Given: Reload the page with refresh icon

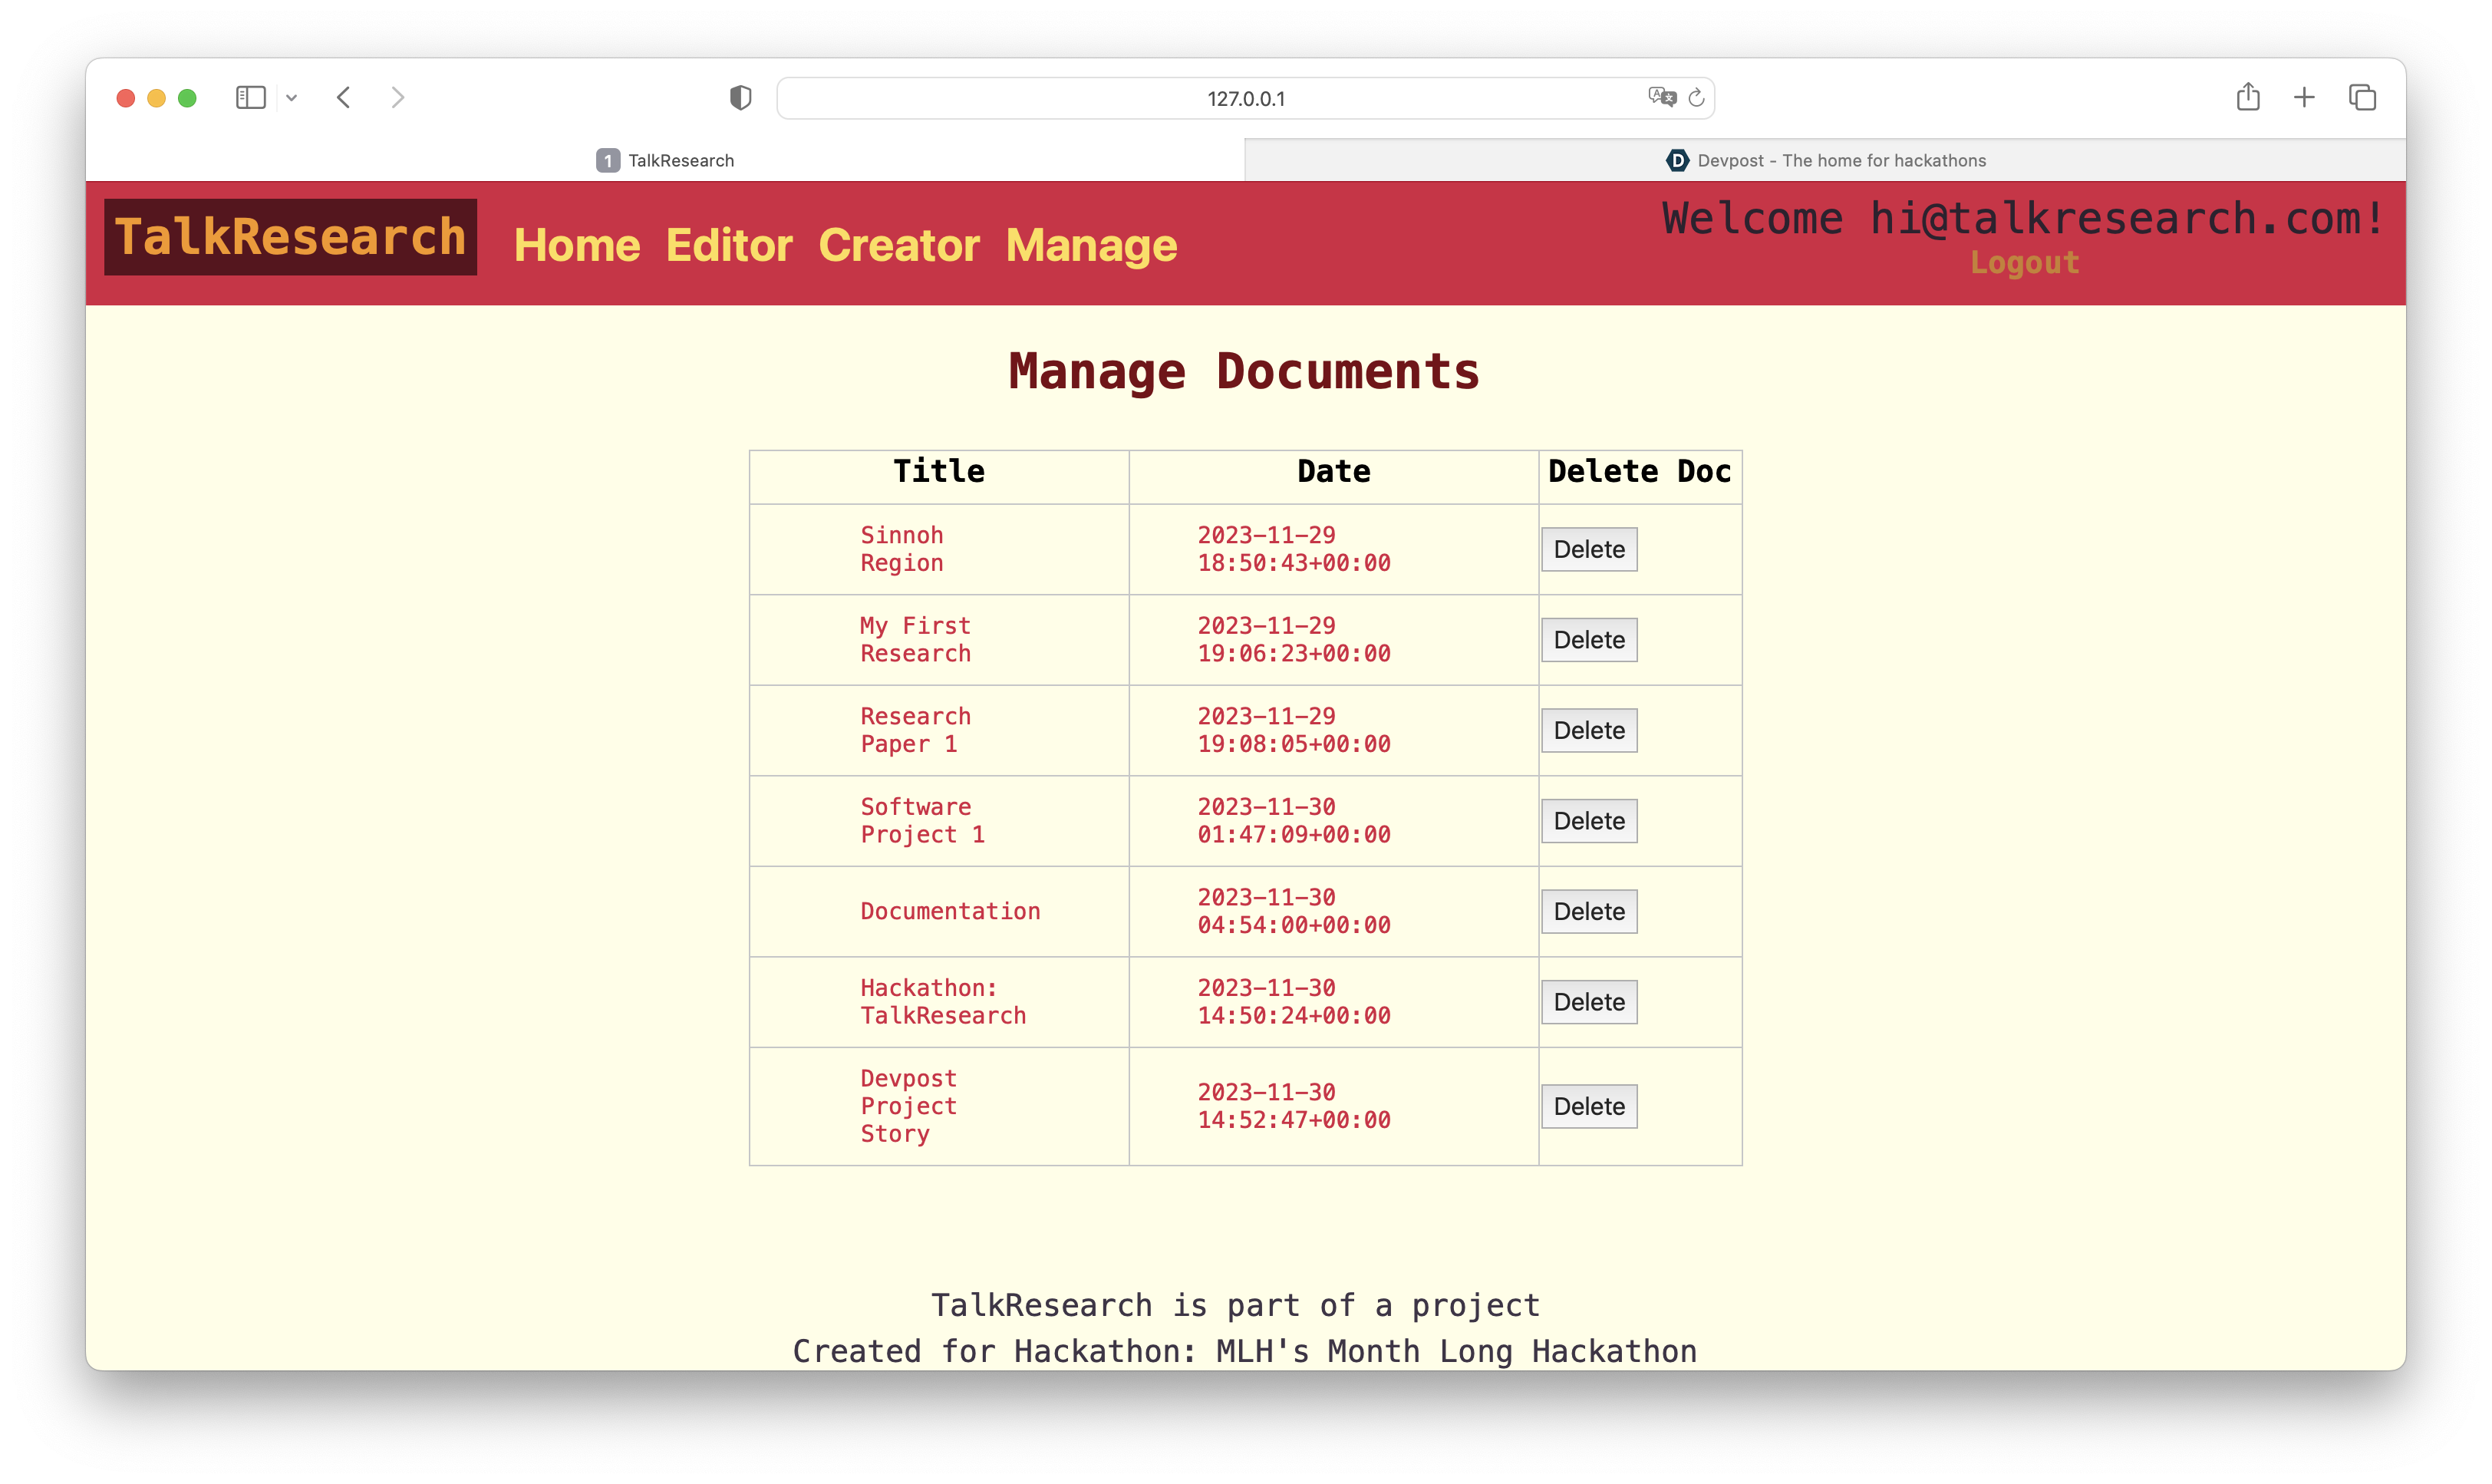Looking at the screenshot, I should pos(1696,98).
